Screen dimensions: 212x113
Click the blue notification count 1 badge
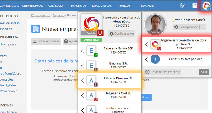[155, 59]
